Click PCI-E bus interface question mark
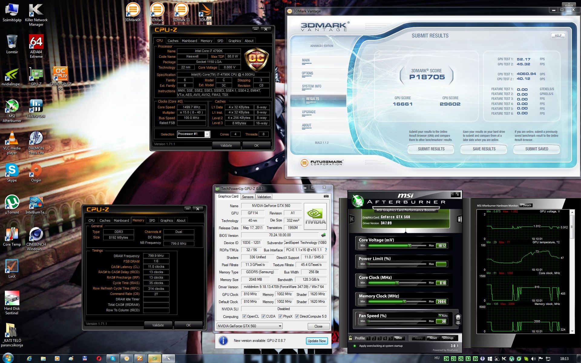 [326, 250]
